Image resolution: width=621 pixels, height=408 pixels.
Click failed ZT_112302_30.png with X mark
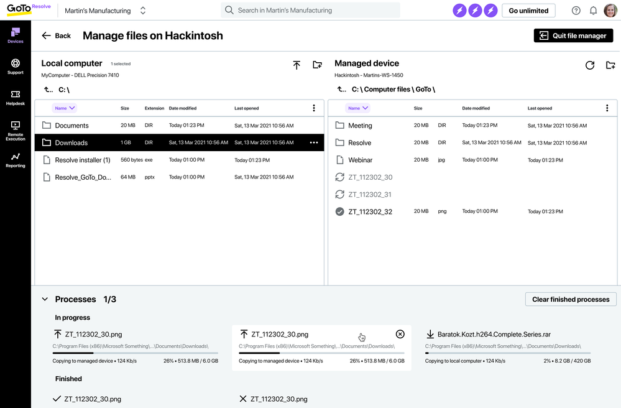(x=274, y=399)
